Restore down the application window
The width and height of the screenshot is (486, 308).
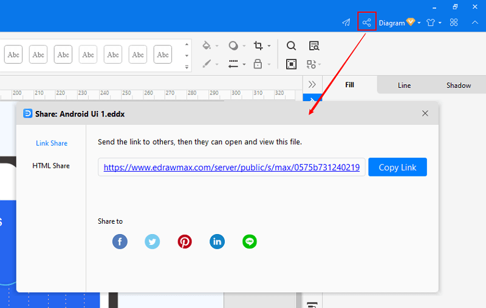click(x=455, y=7)
